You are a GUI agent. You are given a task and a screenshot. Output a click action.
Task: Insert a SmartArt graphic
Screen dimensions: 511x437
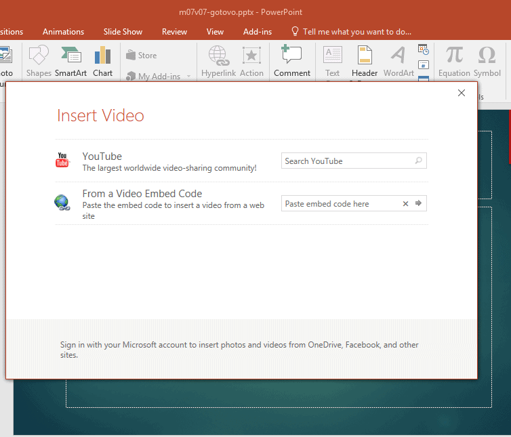click(x=70, y=61)
